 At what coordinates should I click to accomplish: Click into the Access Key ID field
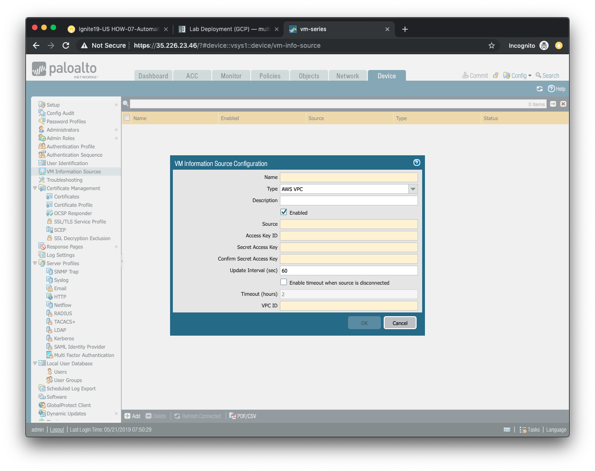coord(349,235)
